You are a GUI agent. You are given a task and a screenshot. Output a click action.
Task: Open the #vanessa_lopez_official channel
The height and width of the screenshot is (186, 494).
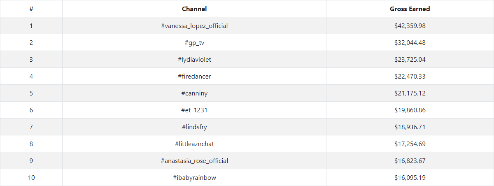pyautogui.click(x=194, y=26)
